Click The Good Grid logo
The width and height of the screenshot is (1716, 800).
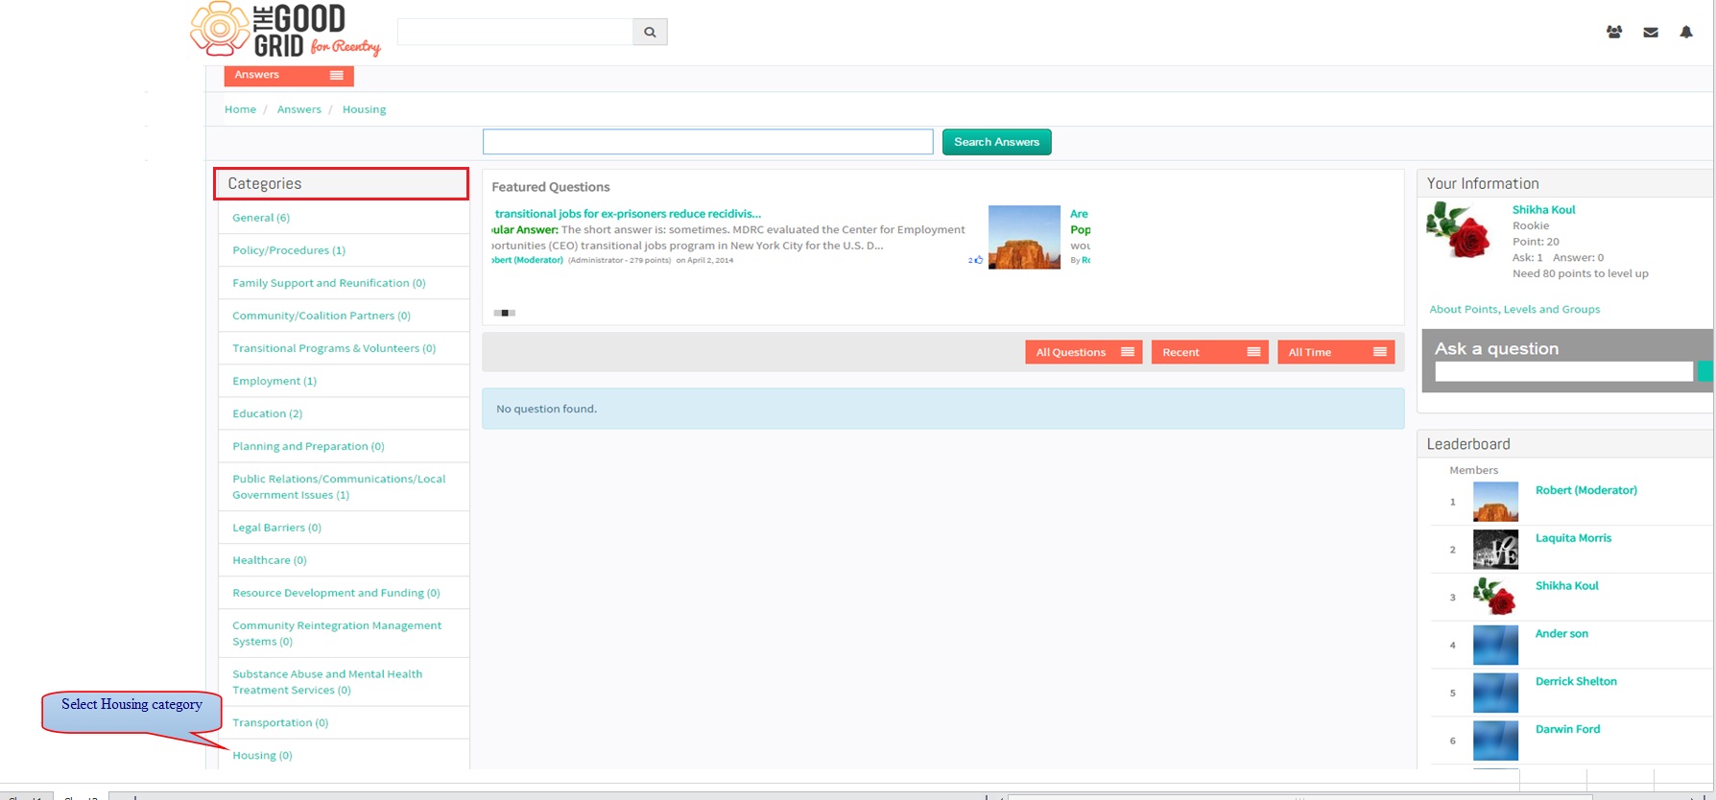click(286, 30)
